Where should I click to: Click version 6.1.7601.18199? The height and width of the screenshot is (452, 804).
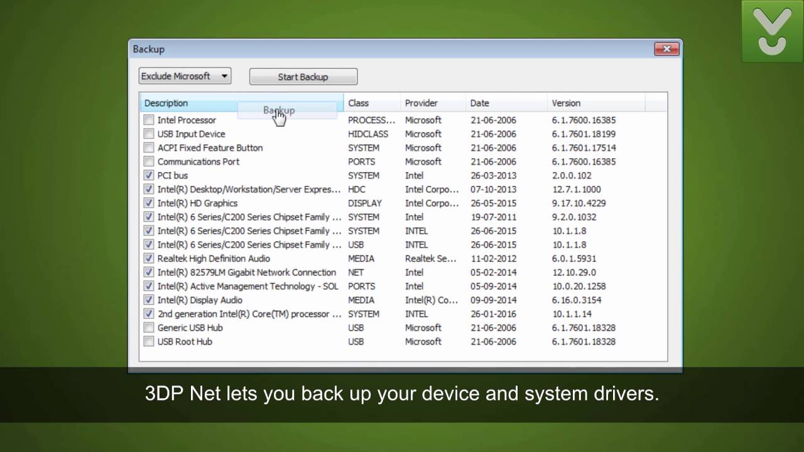[584, 134]
